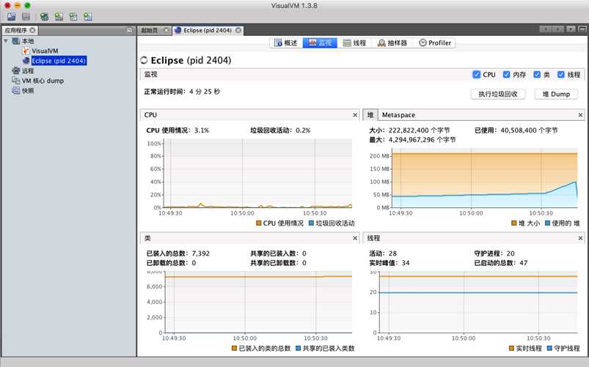Screen dimensions: 589x367
Task: Uncheck the CPU checkbox
Action: (x=476, y=74)
